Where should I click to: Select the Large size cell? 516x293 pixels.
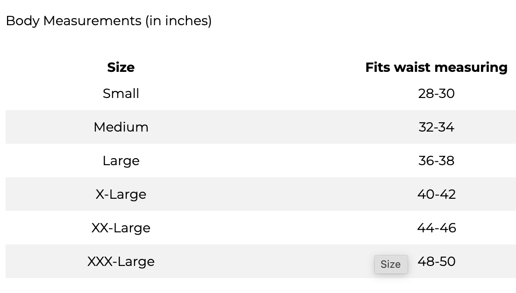(x=121, y=161)
